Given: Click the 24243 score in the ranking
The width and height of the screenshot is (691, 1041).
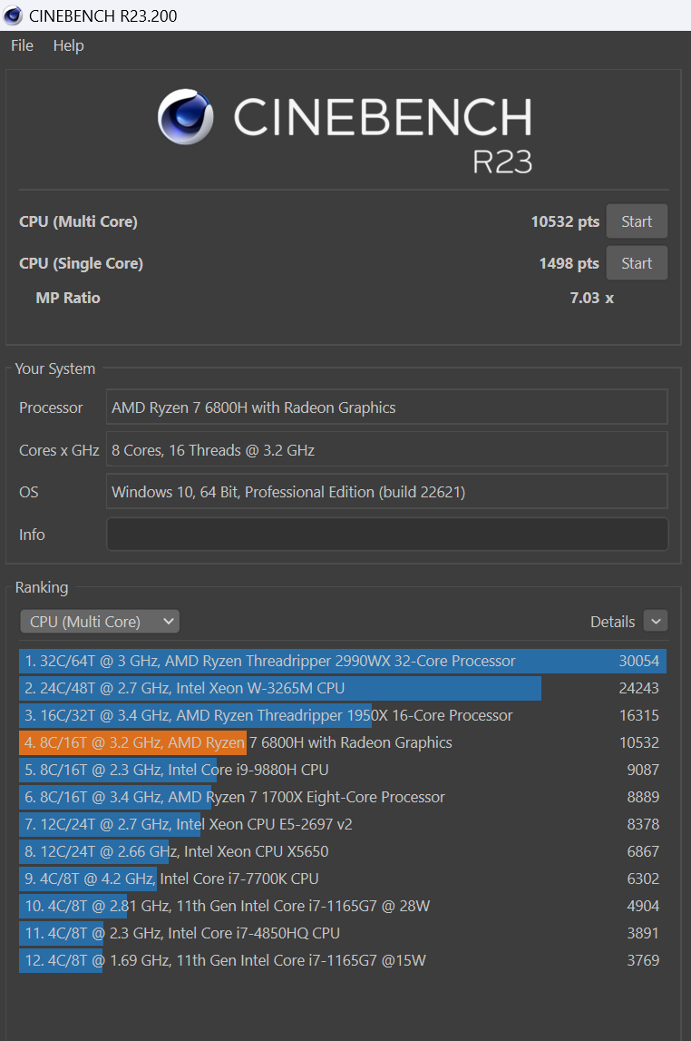Looking at the screenshot, I should coord(639,689).
